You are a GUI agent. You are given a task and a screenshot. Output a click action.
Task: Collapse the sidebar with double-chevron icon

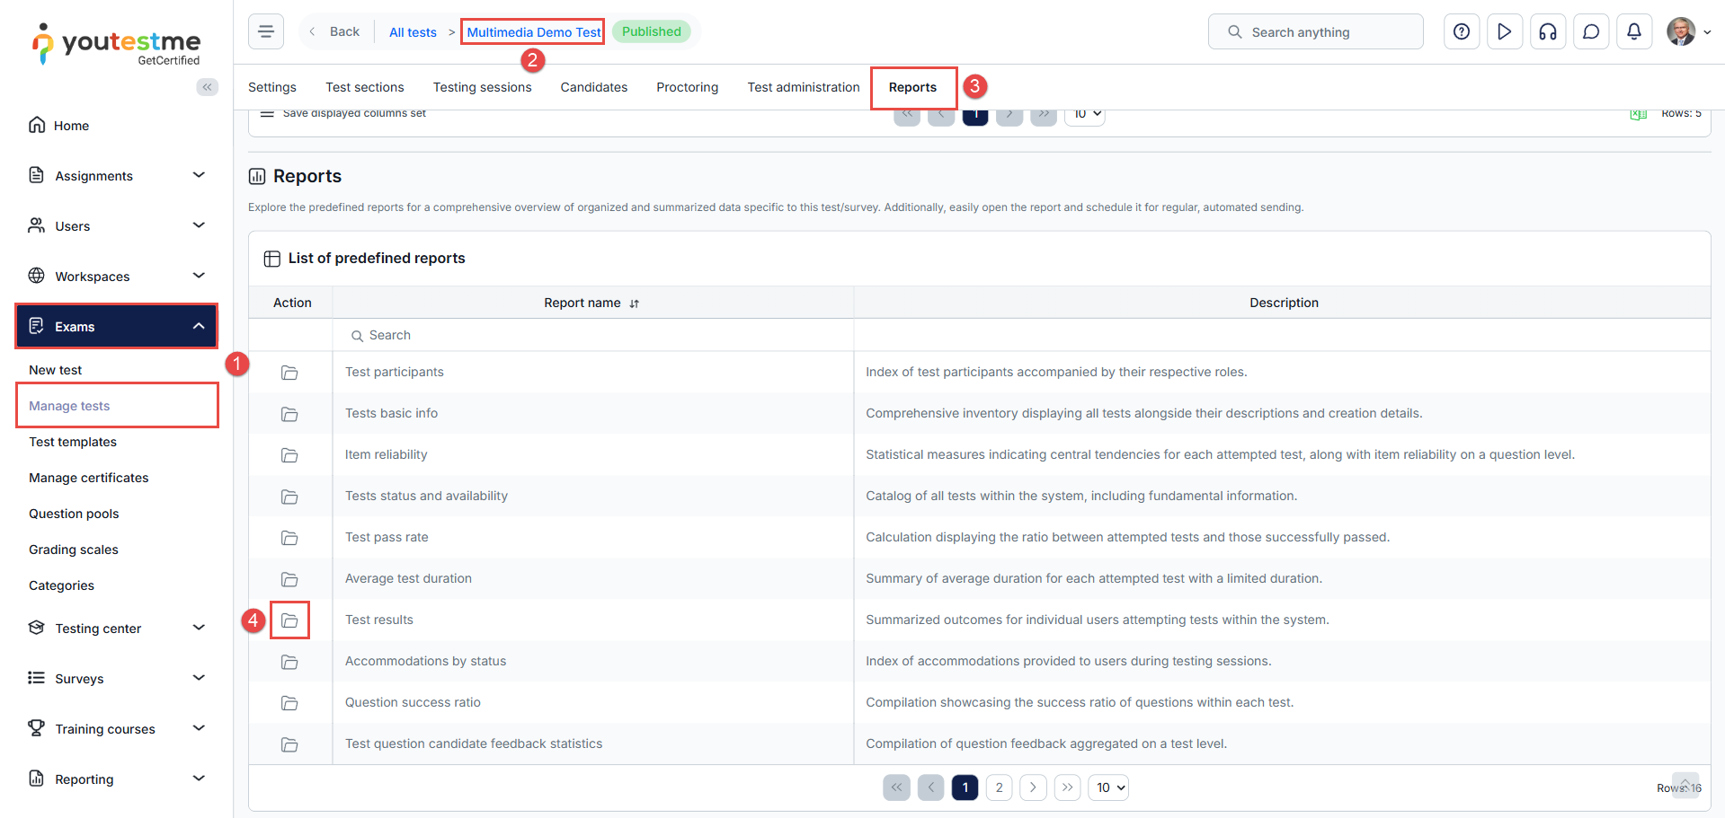pos(208,87)
